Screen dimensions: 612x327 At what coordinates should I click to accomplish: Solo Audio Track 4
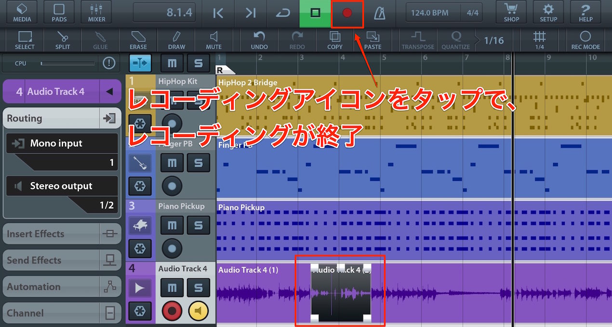click(199, 288)
